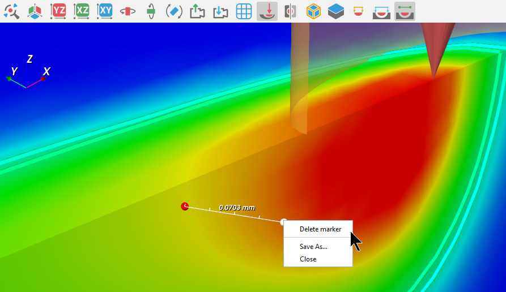Image resolution: width=506 pixels, height=292 pixels.
Task: Show the orange wireframe bounding box
Action: (313, 11)
